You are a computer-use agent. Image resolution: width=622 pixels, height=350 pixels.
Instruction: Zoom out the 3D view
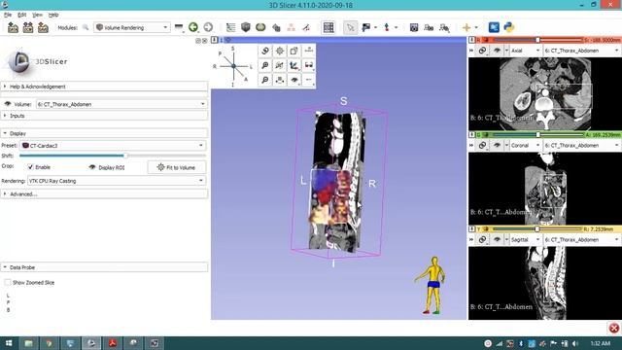(265, 80)
